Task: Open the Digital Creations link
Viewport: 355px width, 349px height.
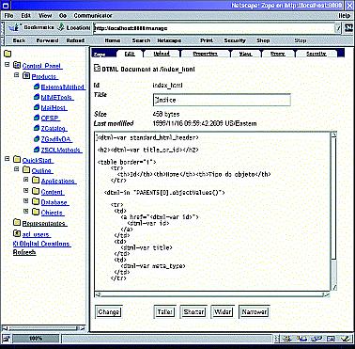Action: 41,244
